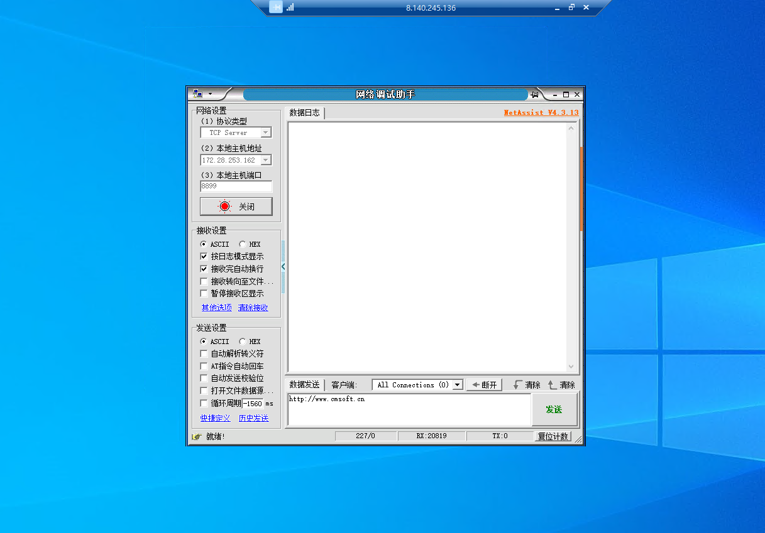
Task: Click the red light 关闭 button
Action: (x=236, y=207)
